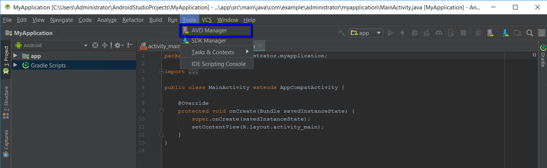Click MyApplication breadcrumb in navigation bar
This screenshot has width=547, height=168.
(x=29, y=33)
